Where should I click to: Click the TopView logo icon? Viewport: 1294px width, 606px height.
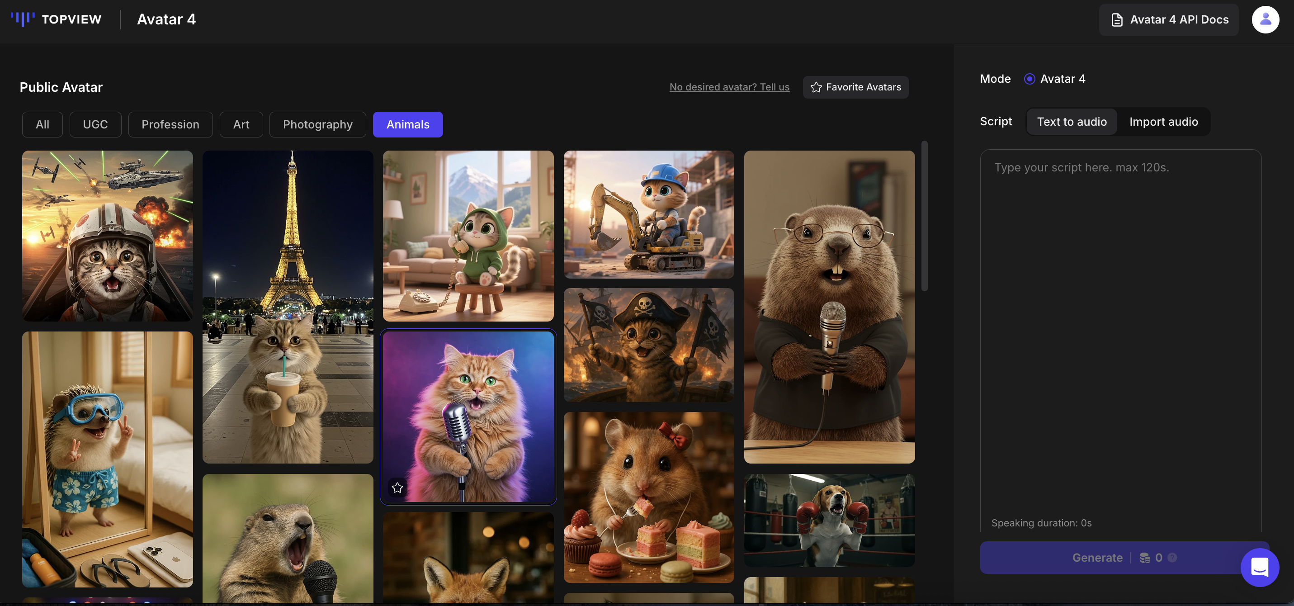point(23,19)
